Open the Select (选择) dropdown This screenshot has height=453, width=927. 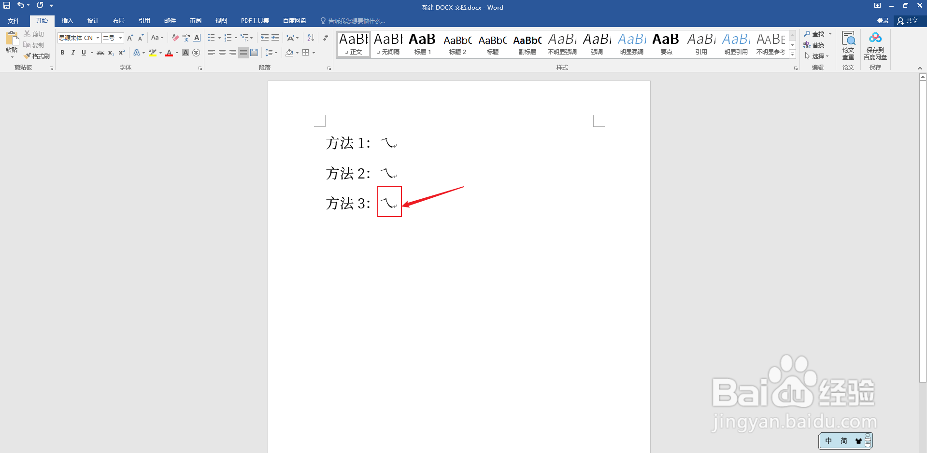point(817,56)
